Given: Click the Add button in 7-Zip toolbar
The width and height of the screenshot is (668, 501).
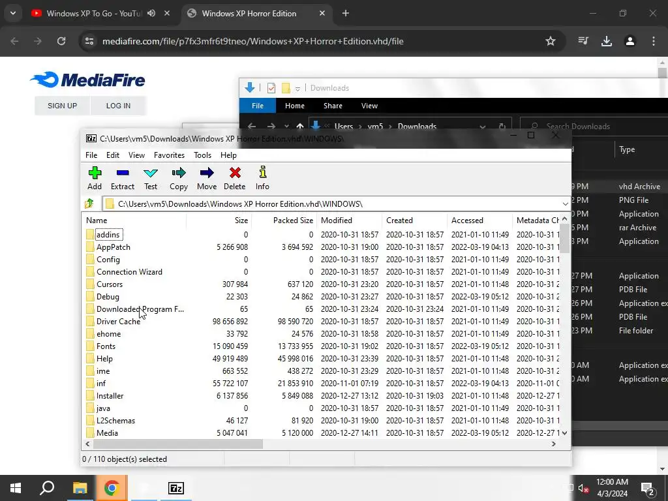Looking at the screenshot, I should [x=95, y=178].
